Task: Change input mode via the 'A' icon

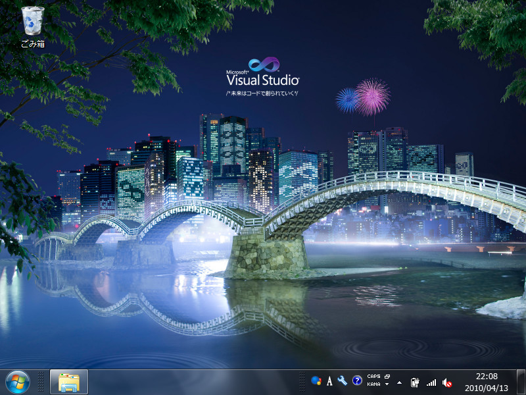Action: coord(329,381)
